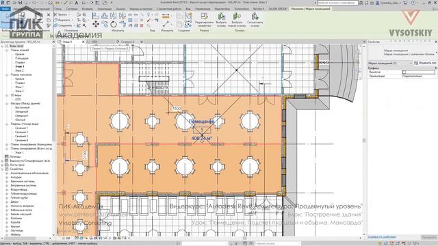The image size is (438, 246).
Task: Click the Revit application R logo
Action: click(3, 3)
